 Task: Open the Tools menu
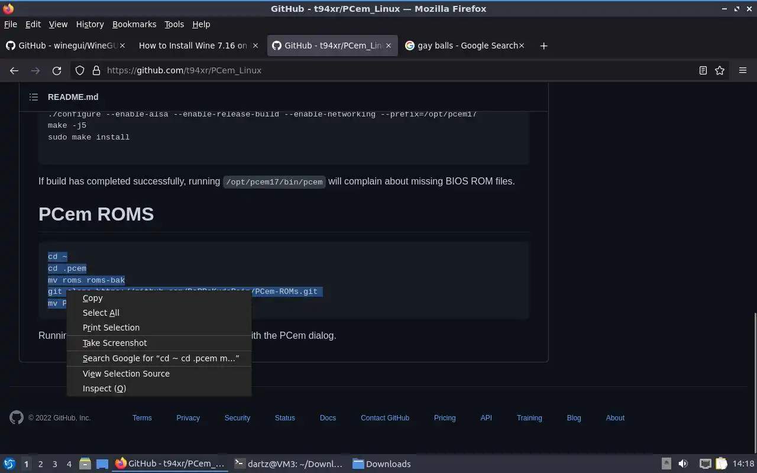click(174, 24)
